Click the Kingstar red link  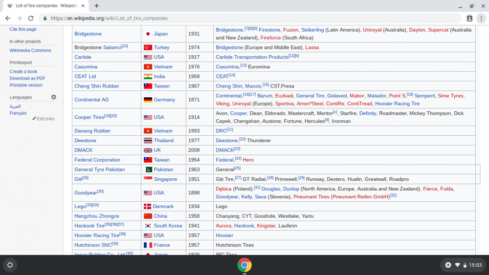coord(266,226)
